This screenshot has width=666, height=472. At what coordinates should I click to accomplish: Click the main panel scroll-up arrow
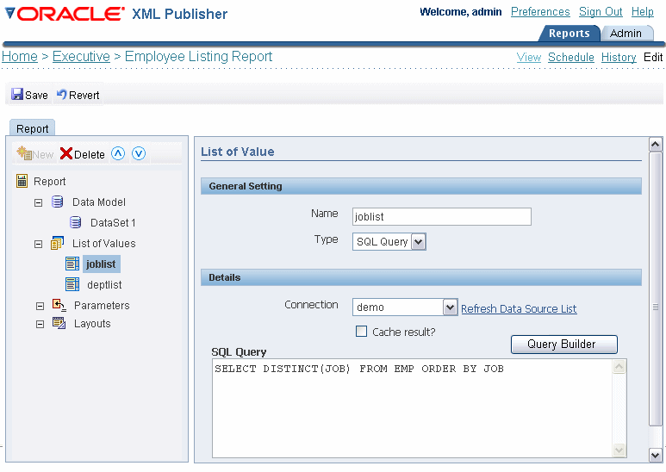coord(656,145)
